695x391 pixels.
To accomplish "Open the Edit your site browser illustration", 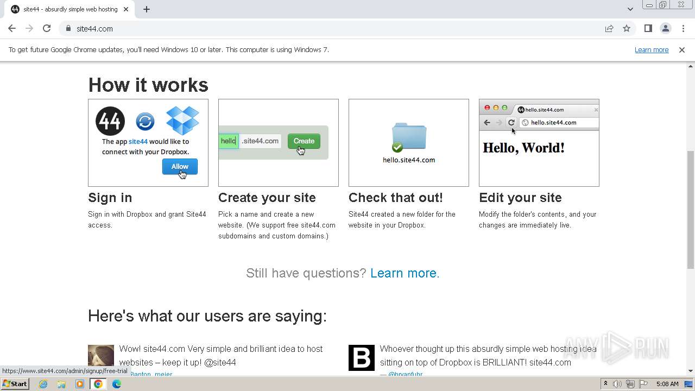I will pyautogui.click(x=539, y=143).
